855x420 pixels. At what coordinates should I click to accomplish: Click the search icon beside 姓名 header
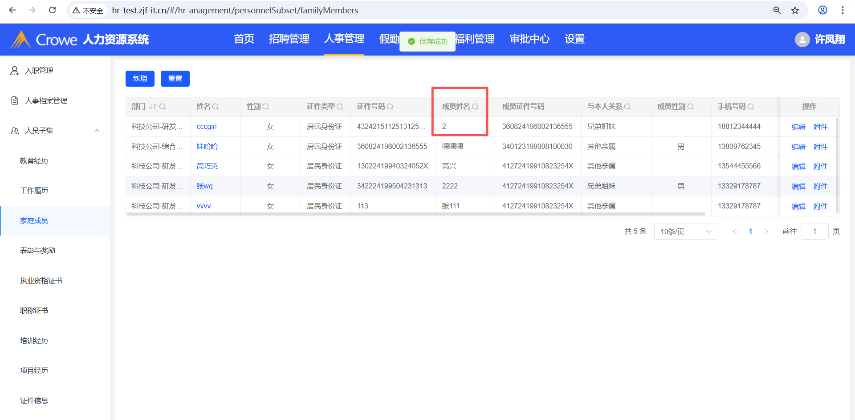pos(216,107)
